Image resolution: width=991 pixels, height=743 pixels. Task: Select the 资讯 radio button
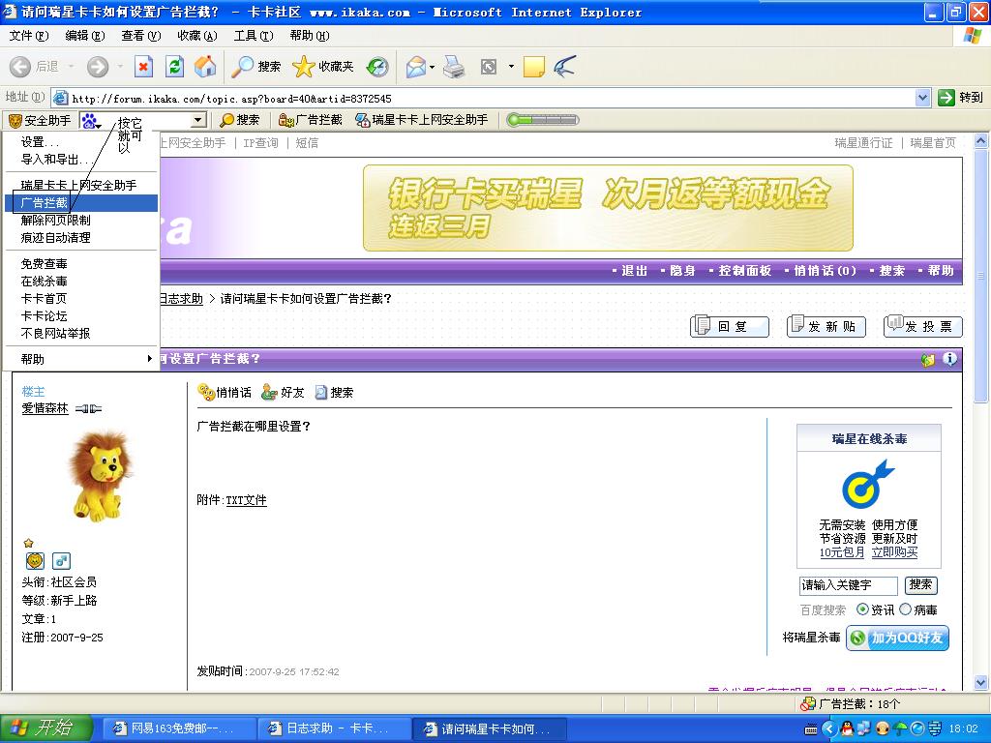tap(862, 609)
